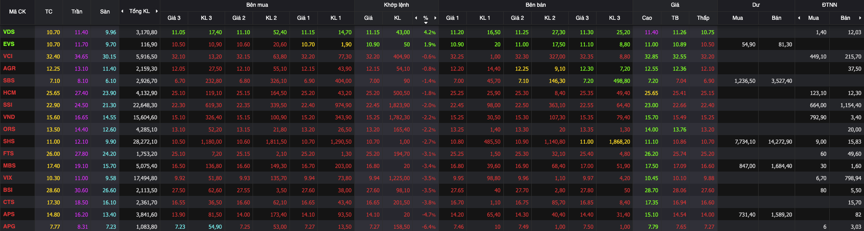Click the Cao column header
The image size is (864, 231).
pos(647,18)
